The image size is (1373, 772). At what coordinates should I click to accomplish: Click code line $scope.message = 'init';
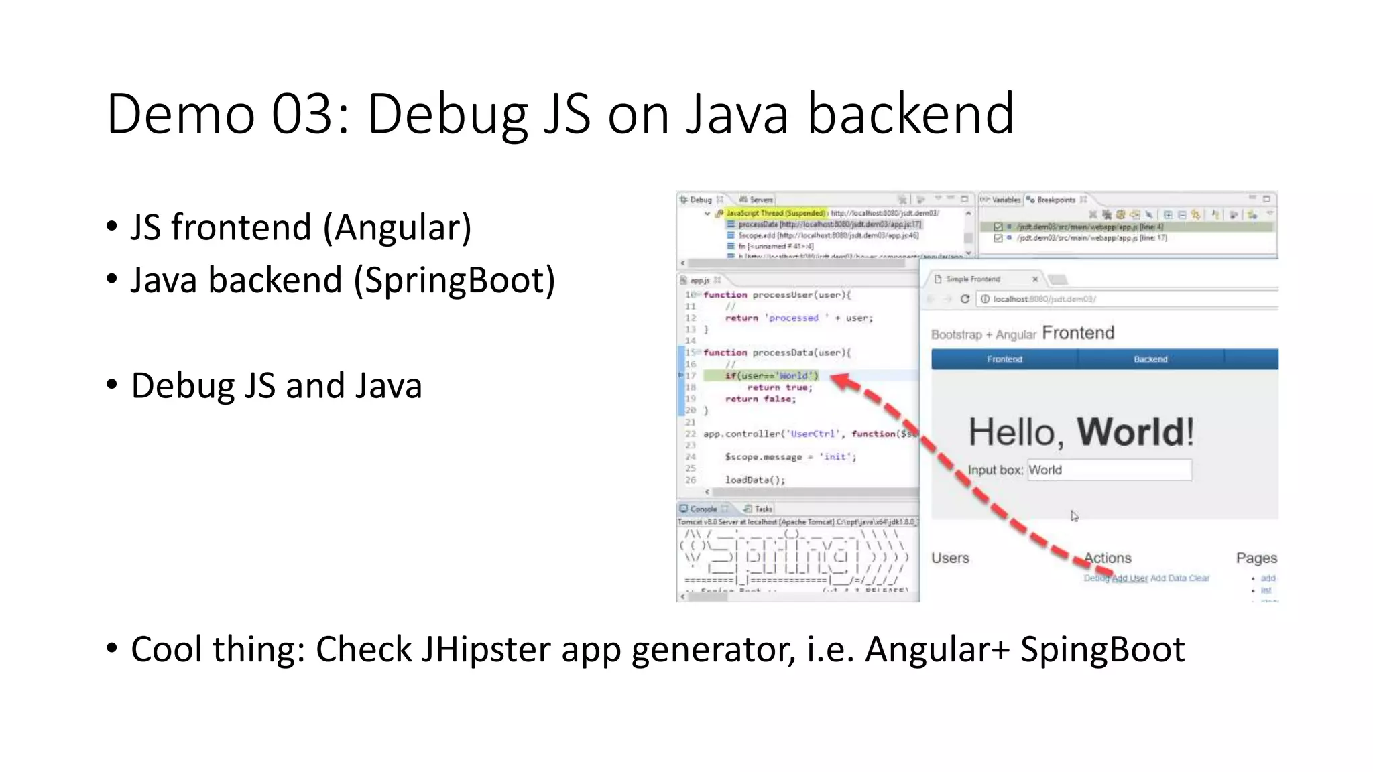click(790, 457)
